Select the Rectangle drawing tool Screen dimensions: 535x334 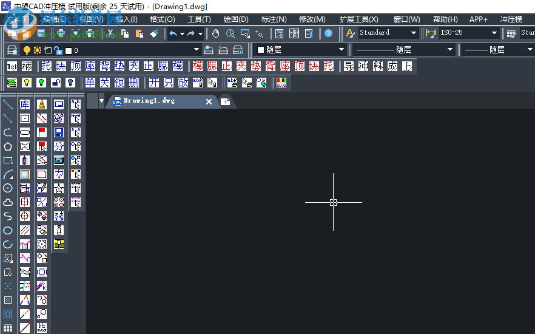click(7, 160)
